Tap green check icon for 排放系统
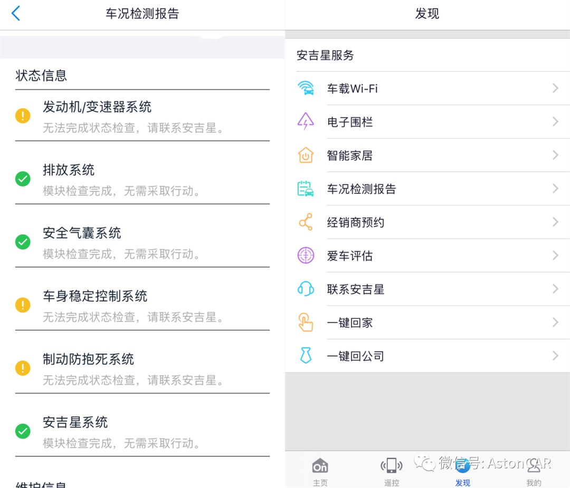The image size is (570, 488). coord(23,179)
